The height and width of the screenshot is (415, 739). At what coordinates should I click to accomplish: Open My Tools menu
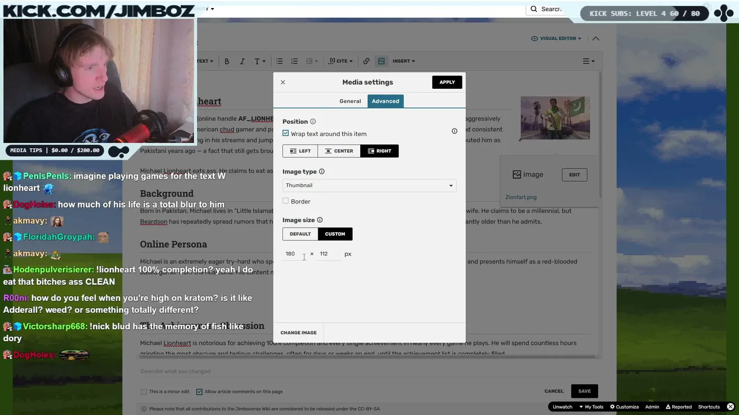590,407
